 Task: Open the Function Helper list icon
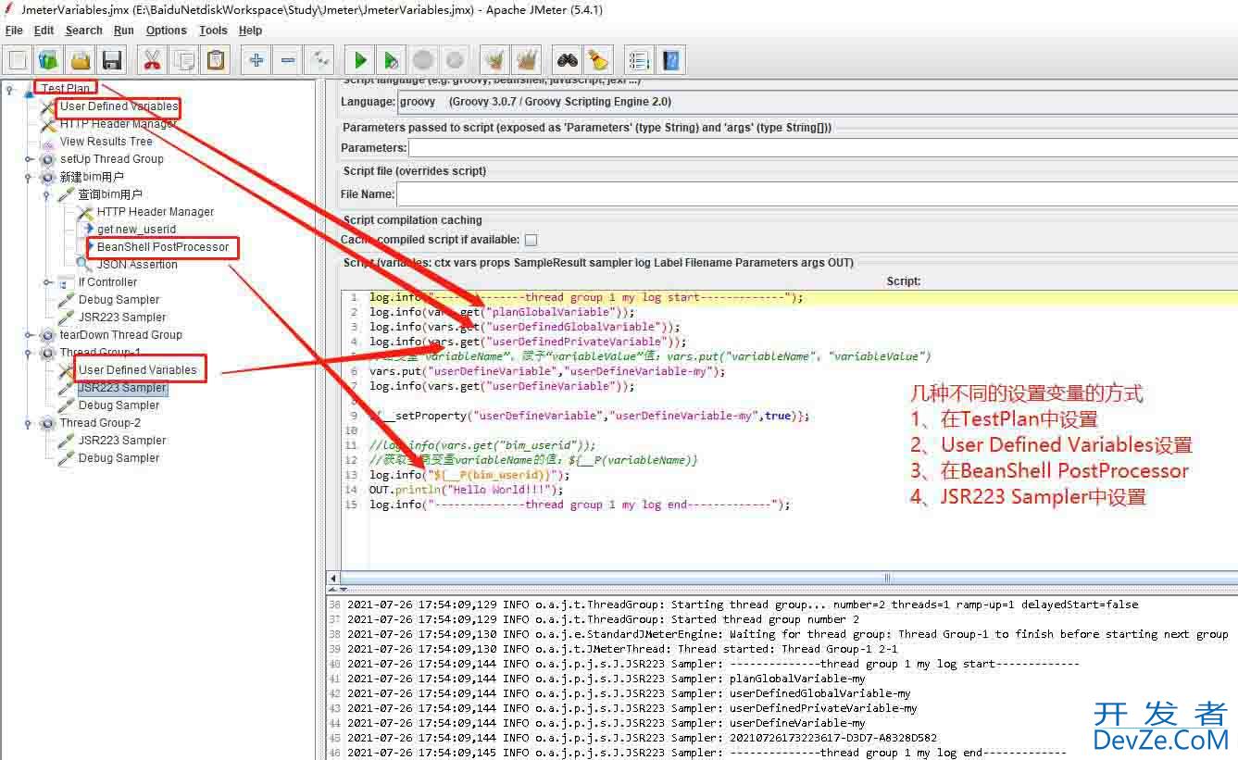tap(638, 61)
